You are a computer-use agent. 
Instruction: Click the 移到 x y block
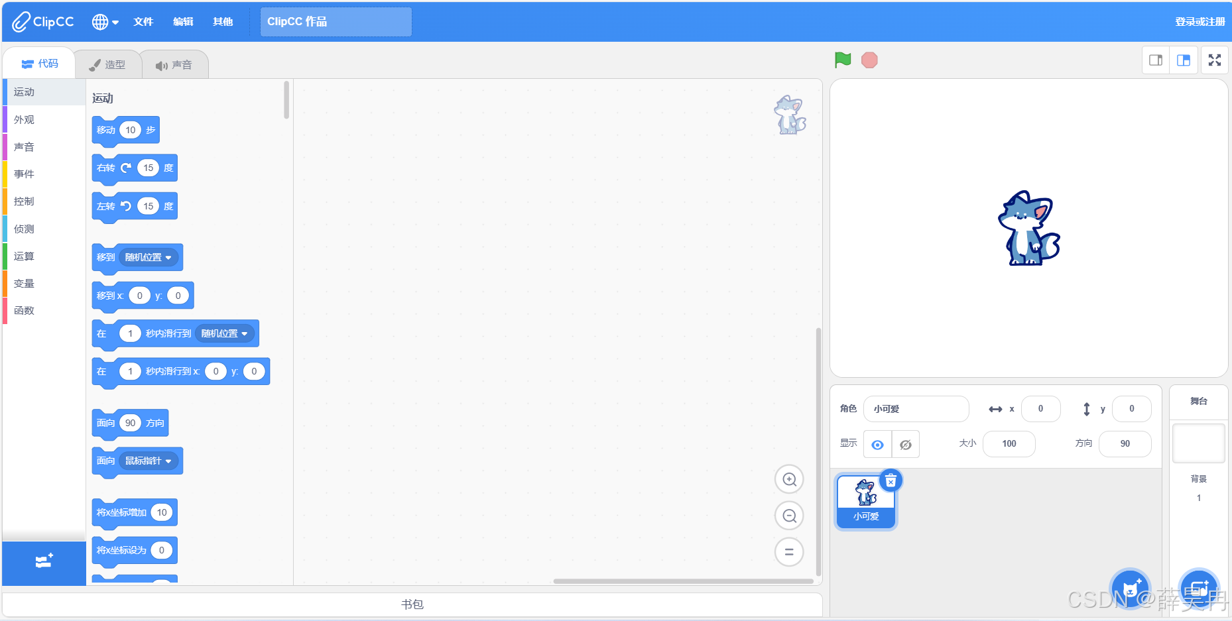(x=143, y=296)
